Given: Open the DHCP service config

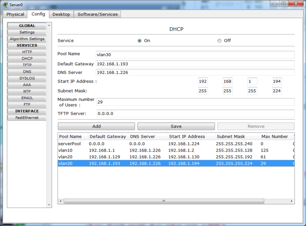Looking at the screenshot, I should pyautogui.click(x=27, y=59).
